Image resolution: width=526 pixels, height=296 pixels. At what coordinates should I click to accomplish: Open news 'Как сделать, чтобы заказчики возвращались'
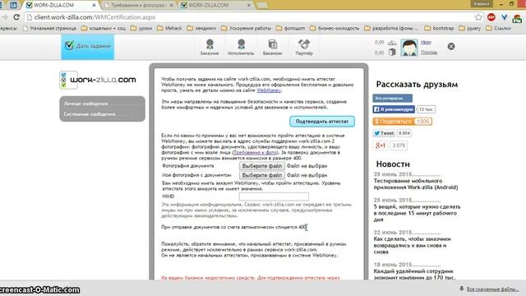click(x=413, y=245)
